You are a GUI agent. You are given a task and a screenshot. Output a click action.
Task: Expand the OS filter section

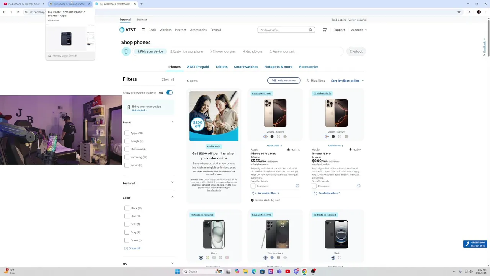coord(172,263)
